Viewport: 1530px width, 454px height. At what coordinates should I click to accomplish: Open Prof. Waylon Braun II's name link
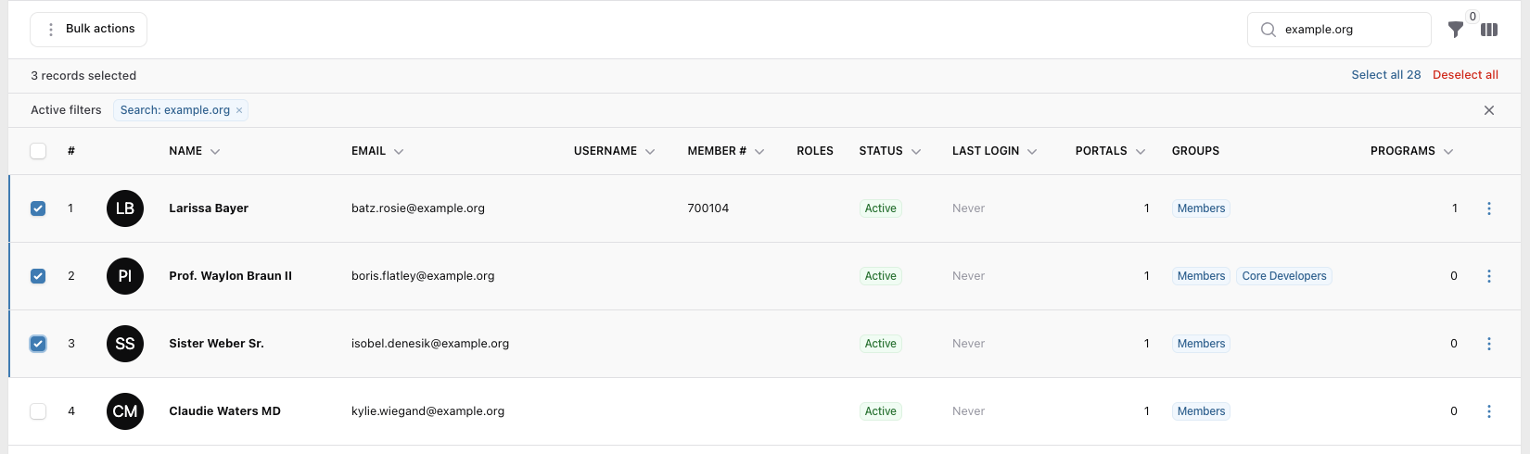230,276
